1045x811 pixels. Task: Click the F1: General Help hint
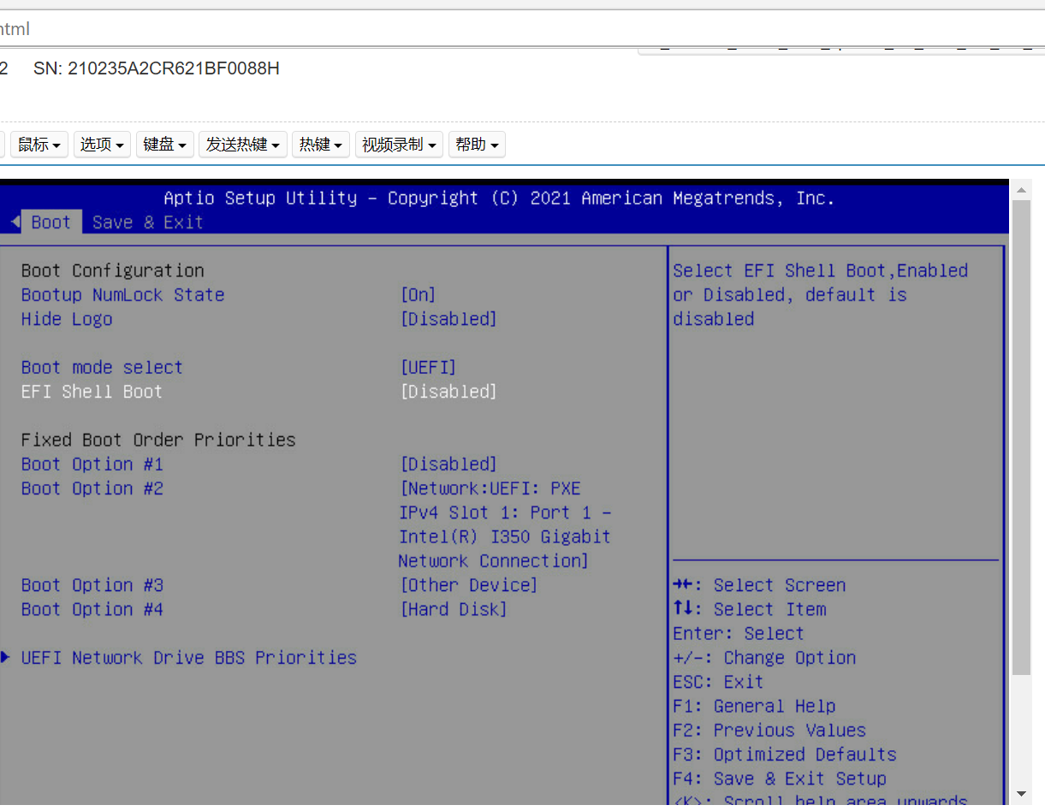point(754,707)
